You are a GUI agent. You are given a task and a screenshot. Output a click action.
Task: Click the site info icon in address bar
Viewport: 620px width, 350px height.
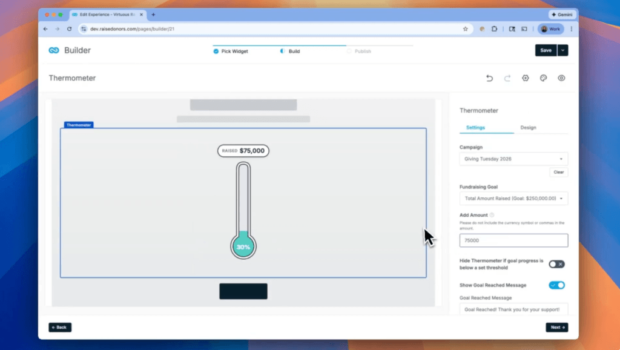(x=84, y=29)
